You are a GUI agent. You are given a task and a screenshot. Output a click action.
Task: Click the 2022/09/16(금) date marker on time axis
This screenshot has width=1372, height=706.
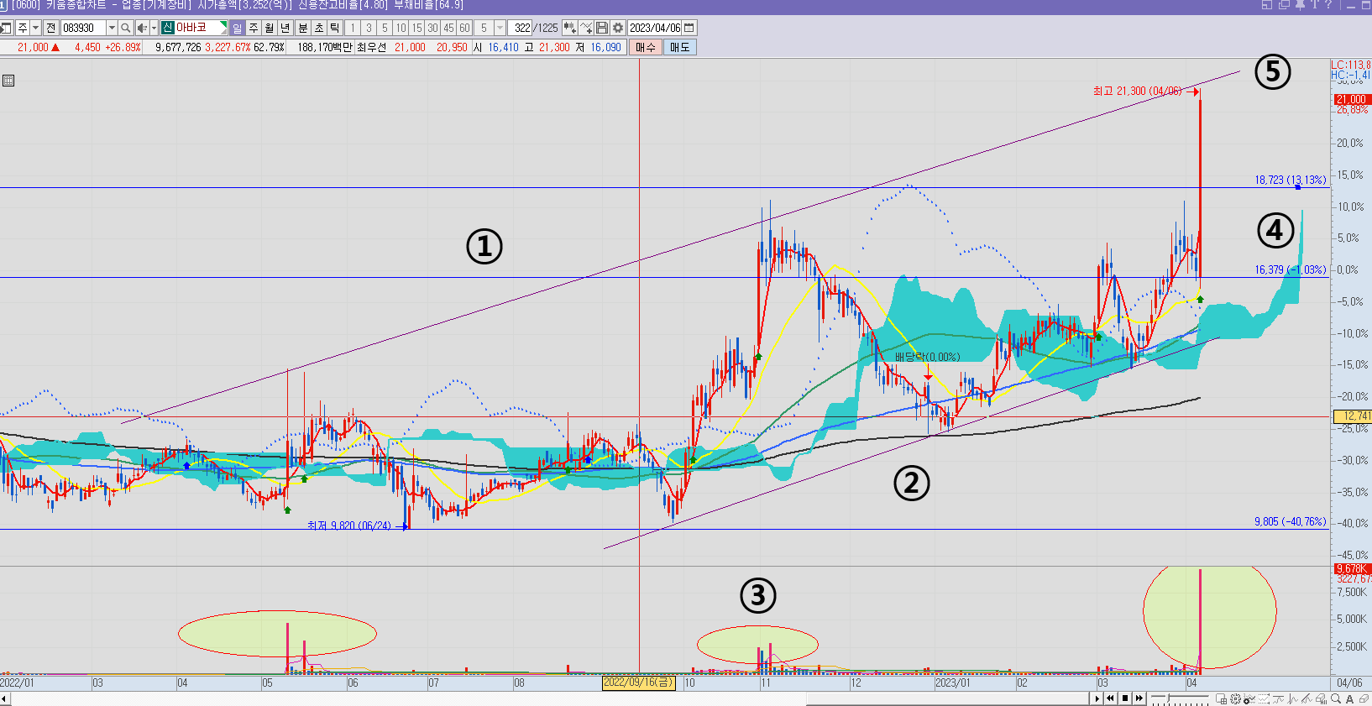coord(639,682)
